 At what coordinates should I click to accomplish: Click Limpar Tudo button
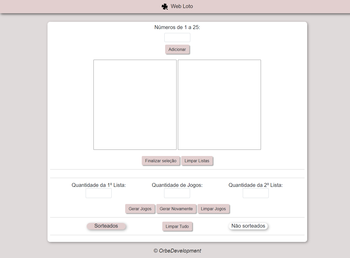pos(177,226)
